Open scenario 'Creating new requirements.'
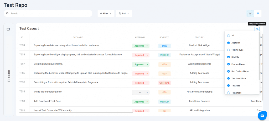The image size is (269, 121). pyautogui.click(x=48, y=64)
